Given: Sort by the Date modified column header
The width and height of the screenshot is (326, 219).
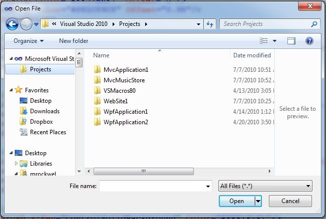Looking at the screenshot, I should pos(252,55).
